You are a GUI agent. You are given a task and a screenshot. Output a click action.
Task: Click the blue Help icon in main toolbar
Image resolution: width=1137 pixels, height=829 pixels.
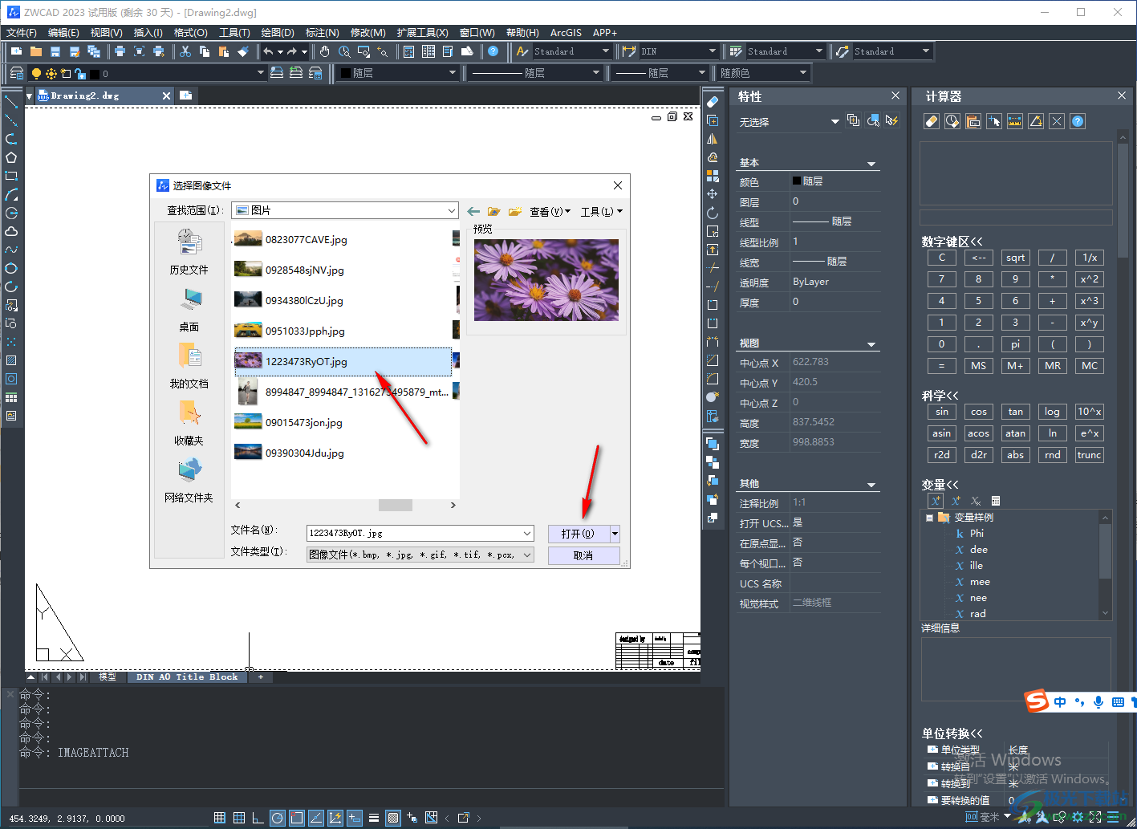point(493,51)
